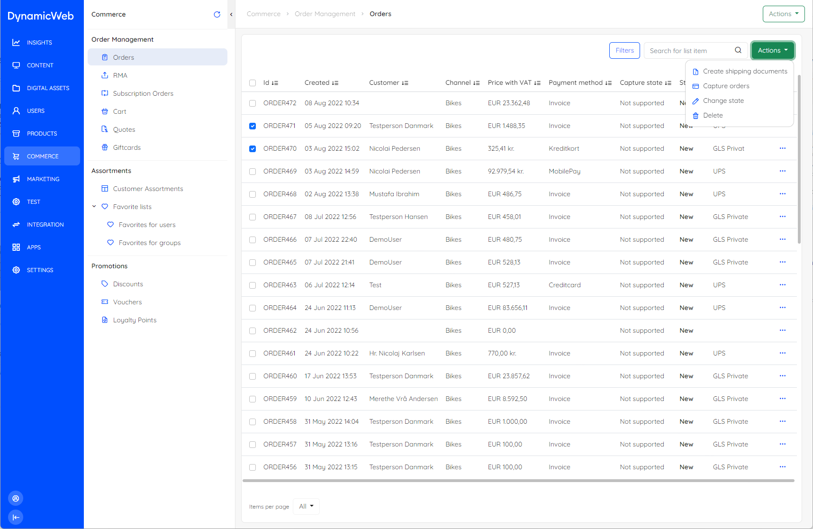Open the top-right Actions dropdown in the header
Image resolution: width=813 pixels, height=529 pixels.
[783, 14]
